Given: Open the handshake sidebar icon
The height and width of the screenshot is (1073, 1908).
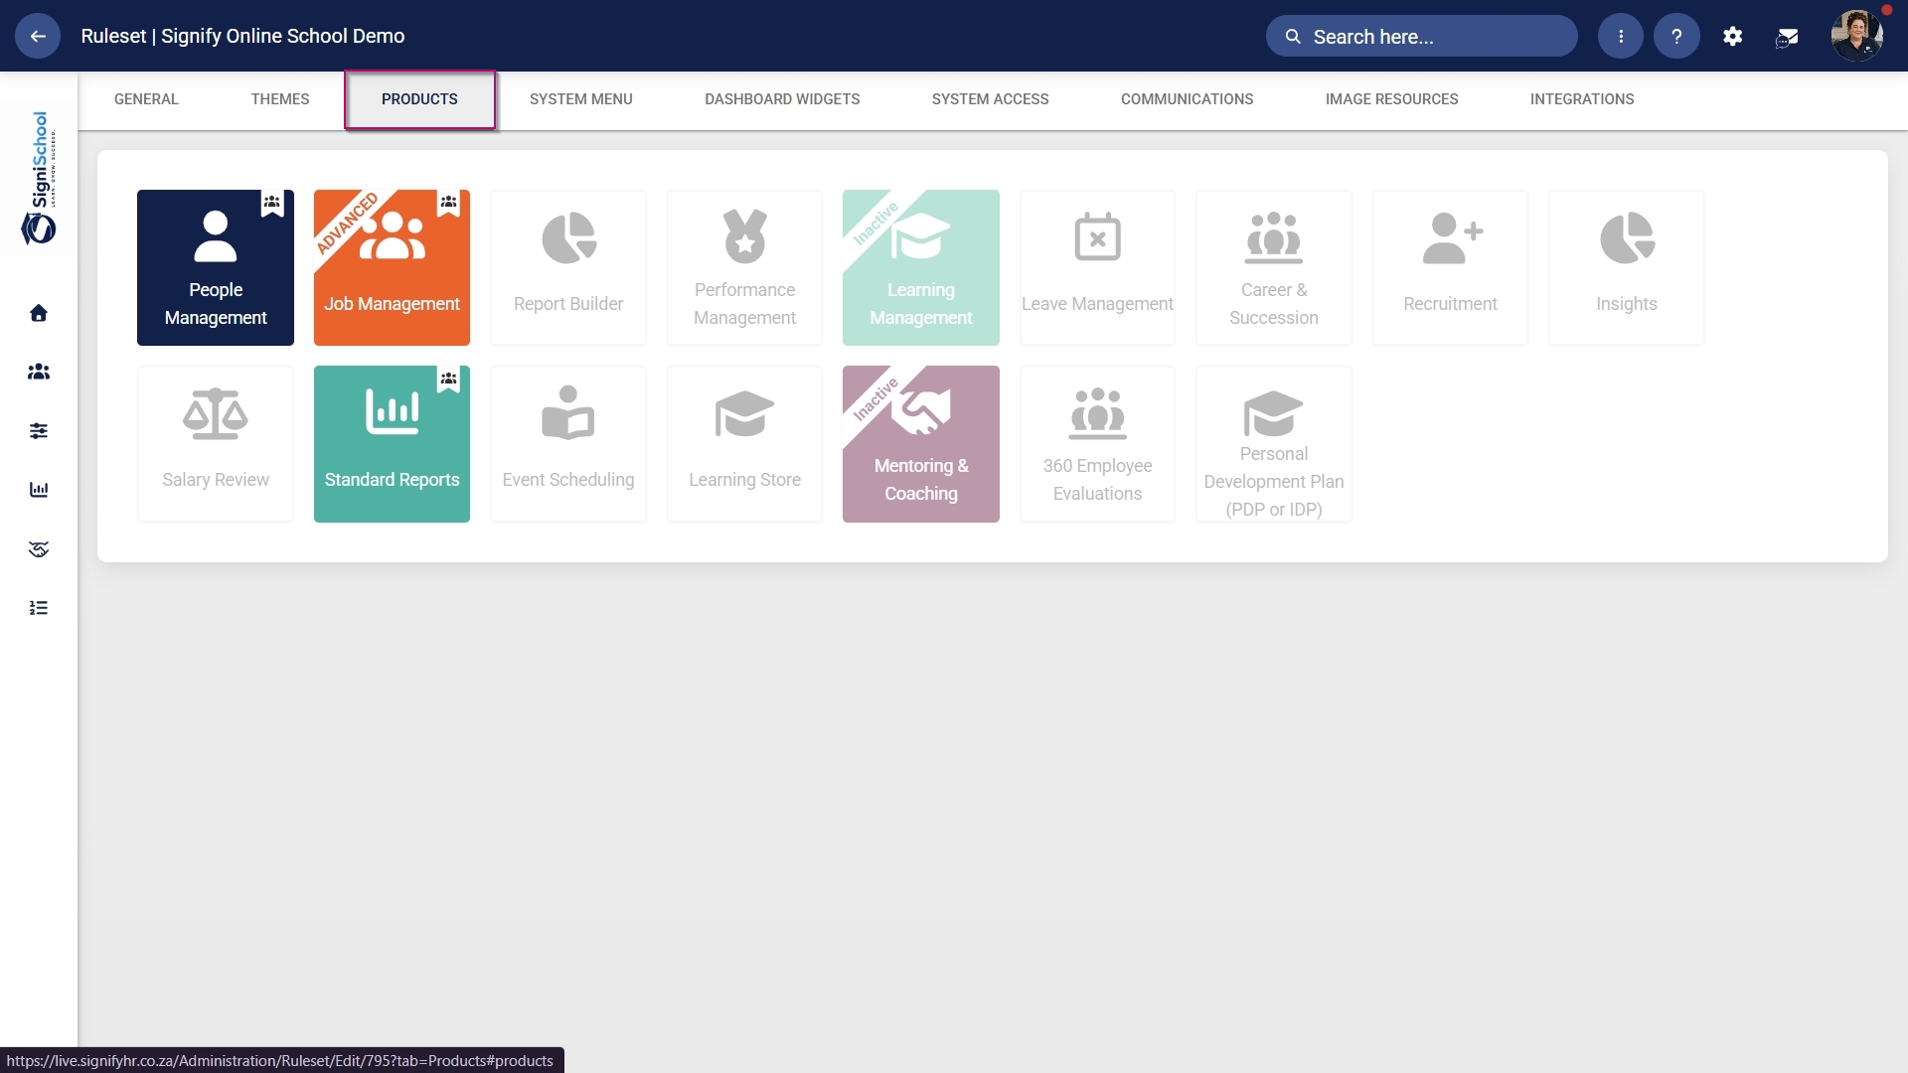Looking at the screenshot, I should point(39,548).
